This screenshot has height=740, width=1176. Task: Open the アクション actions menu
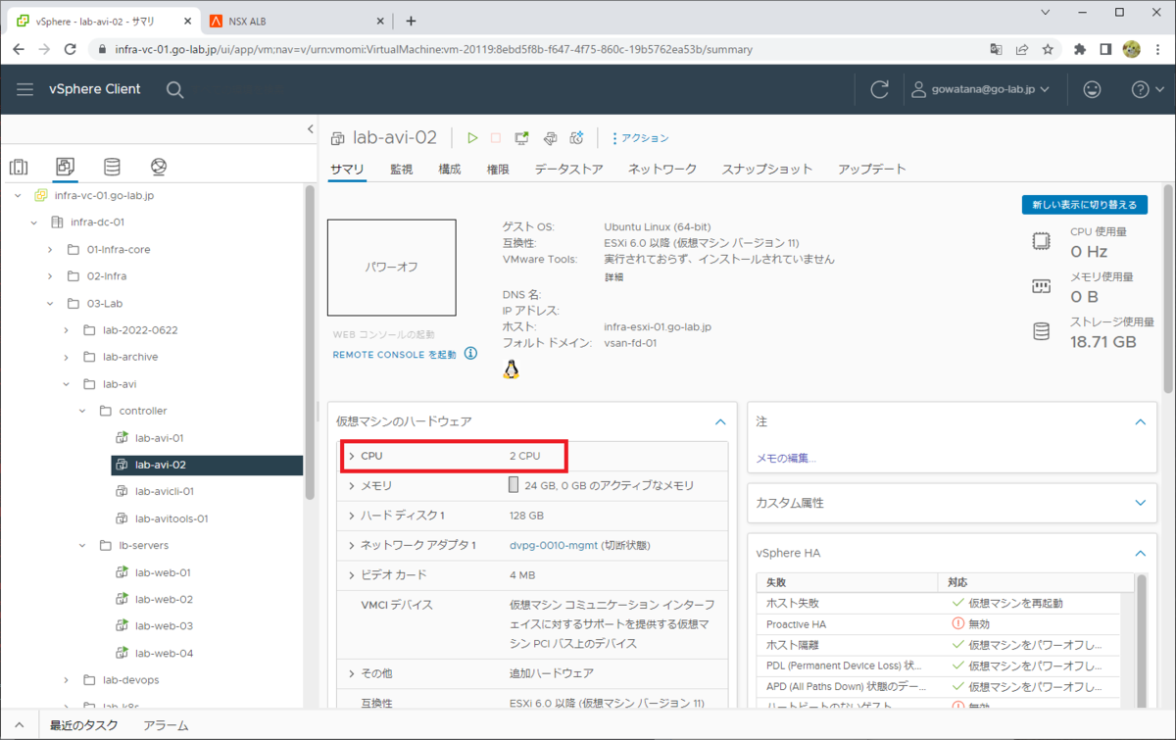click(639, 138)
